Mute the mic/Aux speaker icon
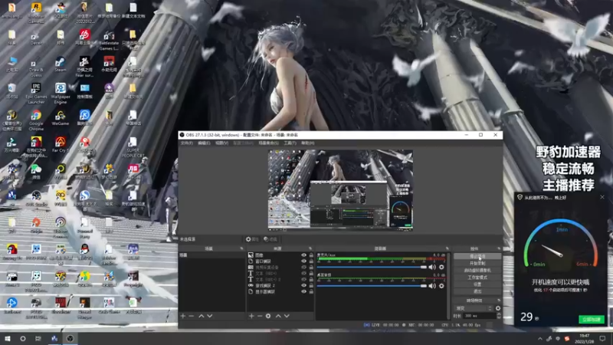 (432, 267)
